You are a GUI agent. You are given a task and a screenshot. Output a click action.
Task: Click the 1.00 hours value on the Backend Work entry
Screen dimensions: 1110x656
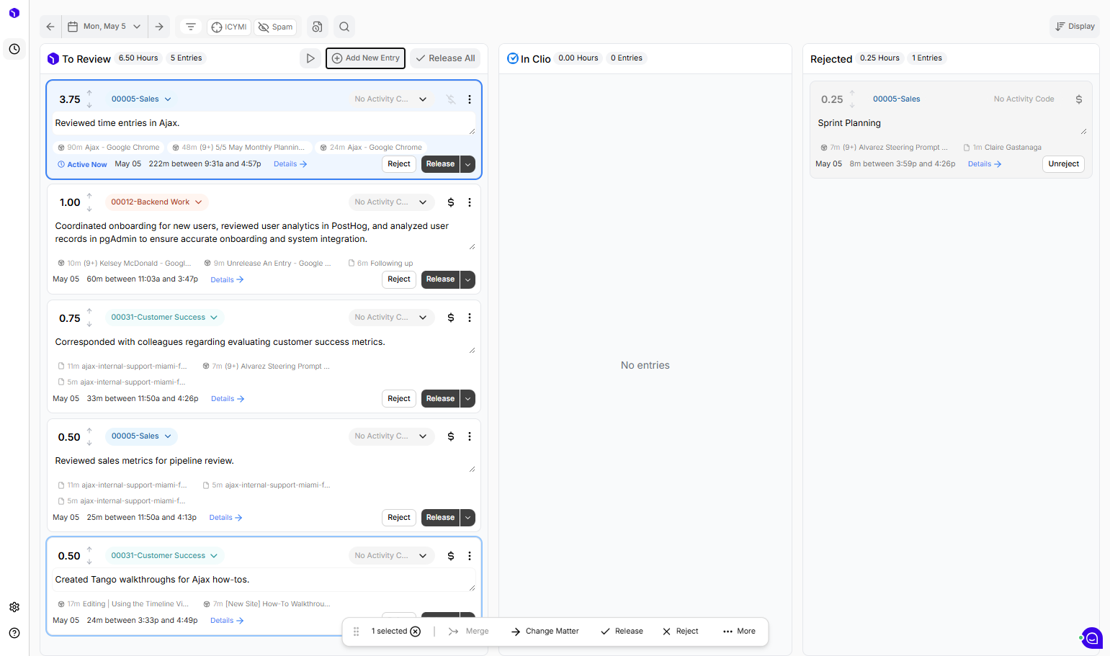click(70, 202)
